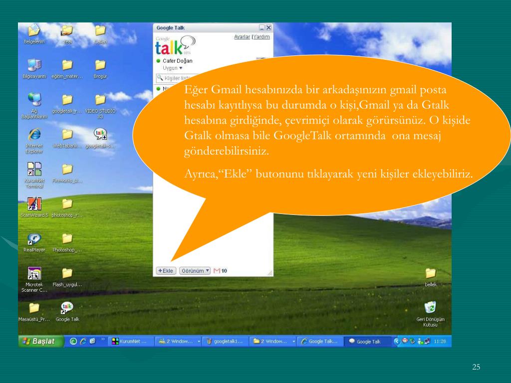Screen dimensions: 511x383
Task: Launch Internet Explorer Quick Launch icon
Action: [x=83, y=341]
